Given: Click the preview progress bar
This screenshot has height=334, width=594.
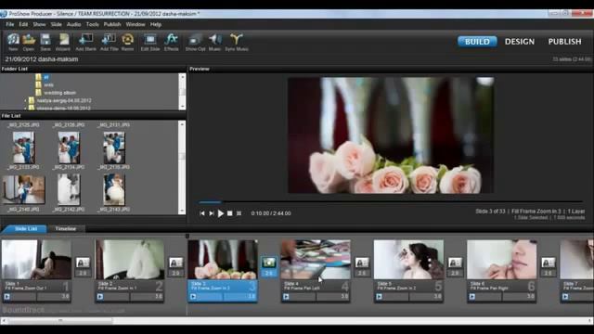Looking at the screenshot, I should [390, 202].
